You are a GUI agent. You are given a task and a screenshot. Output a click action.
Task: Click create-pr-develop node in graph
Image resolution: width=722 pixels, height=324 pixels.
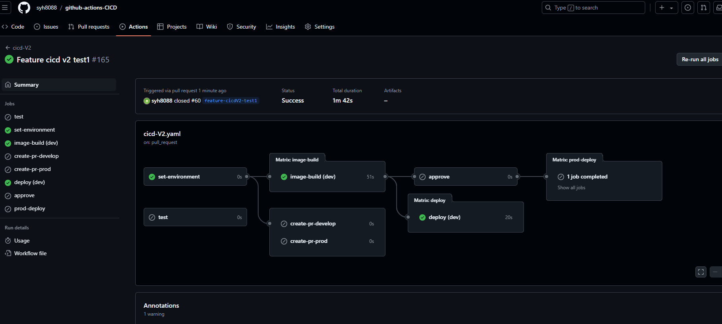327,224
